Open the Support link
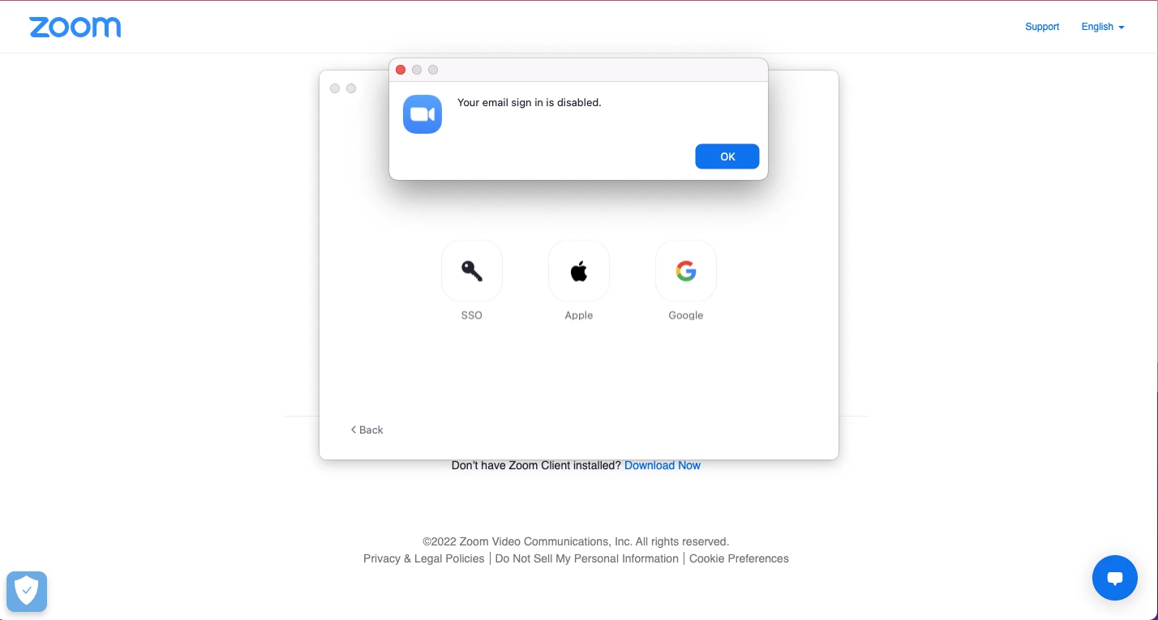 click(x=1042, y=27)
